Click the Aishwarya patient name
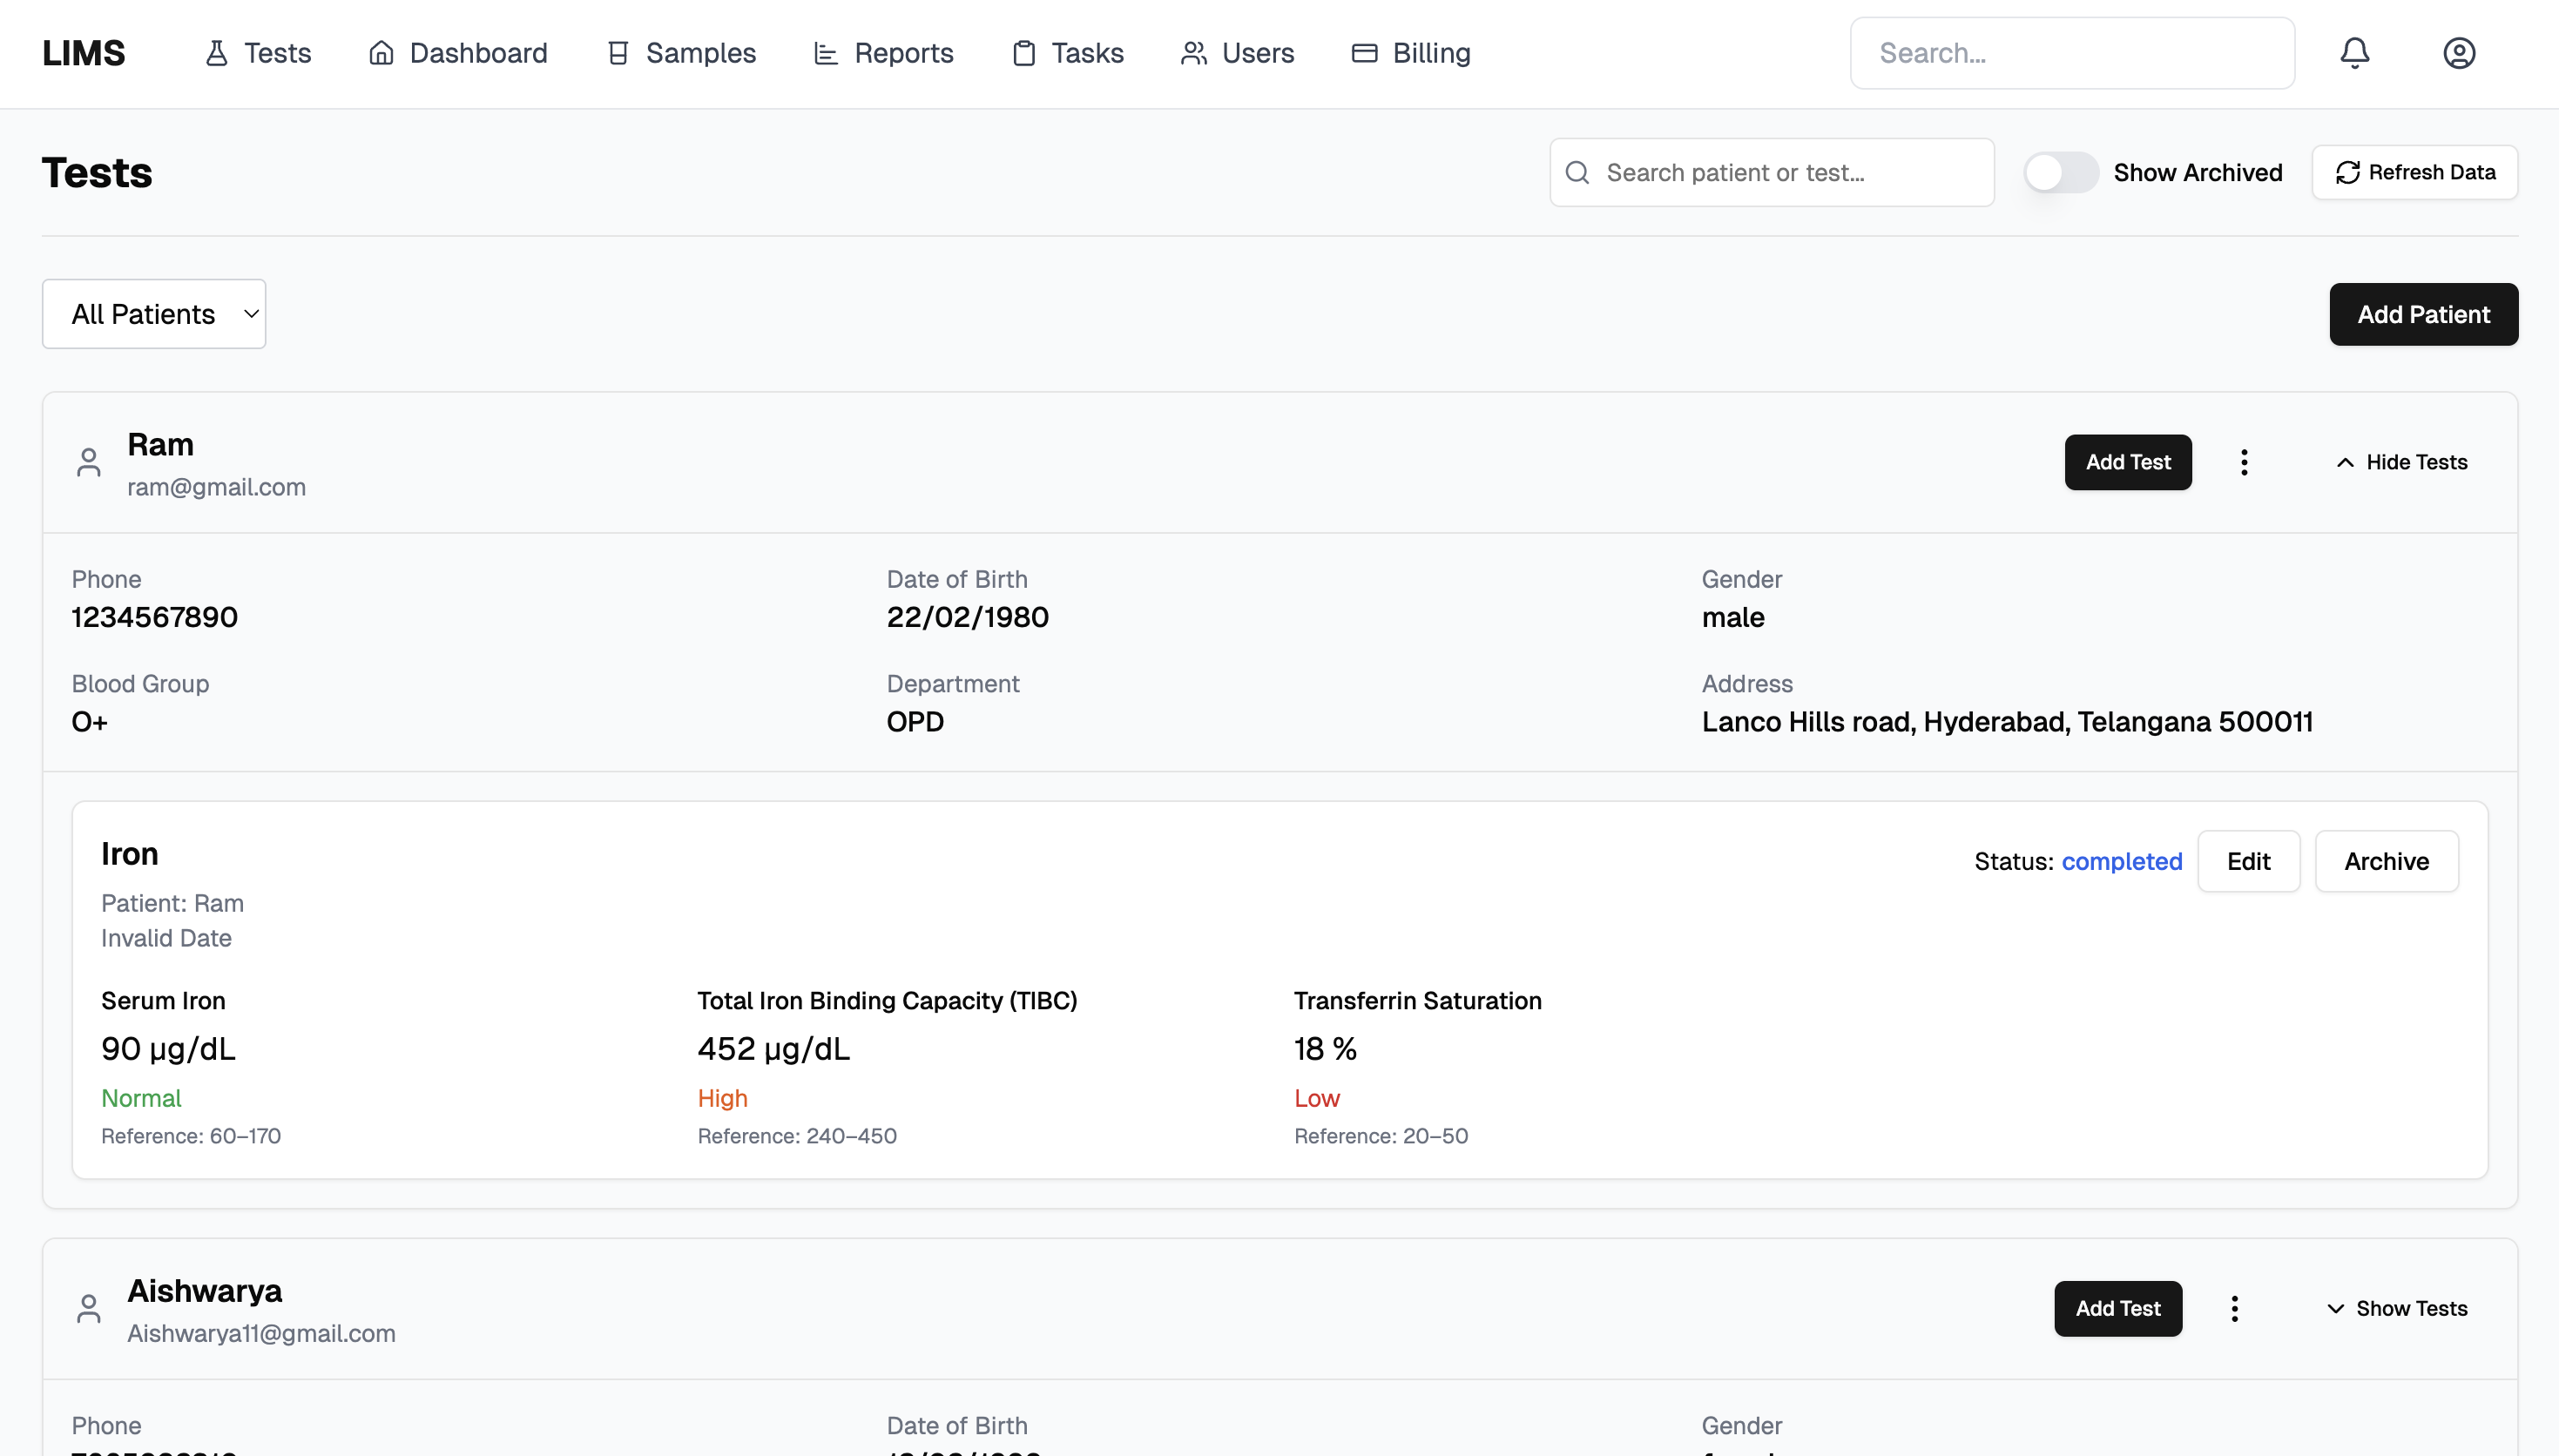The width and height of the screenshot is (2559, 1456). click(204, 1291)
